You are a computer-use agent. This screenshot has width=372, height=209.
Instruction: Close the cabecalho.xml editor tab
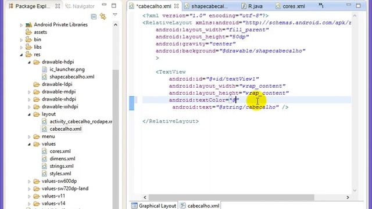pyautogui.click(x=176, y=6)
